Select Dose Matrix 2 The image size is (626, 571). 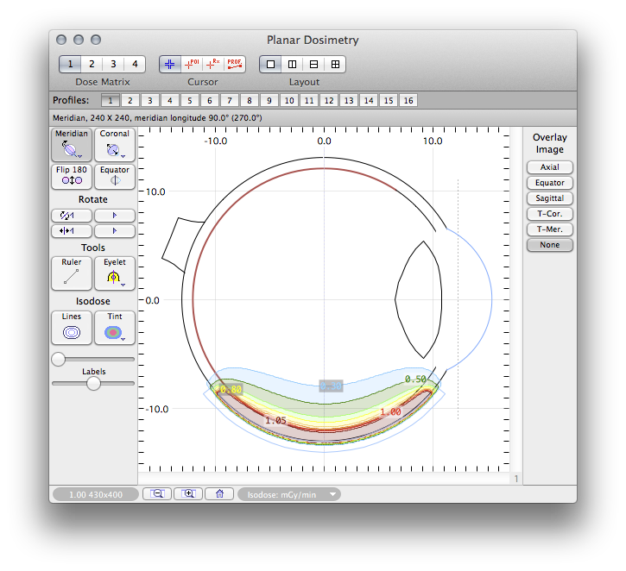(92, 64)
